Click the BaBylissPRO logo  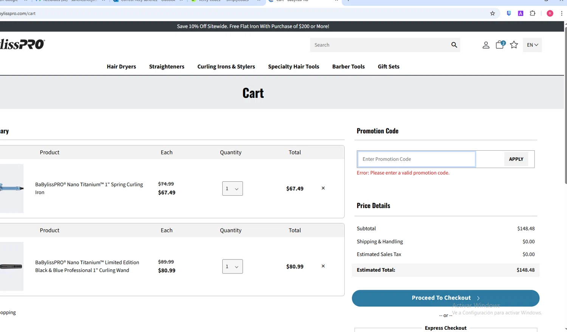point(22,44)
